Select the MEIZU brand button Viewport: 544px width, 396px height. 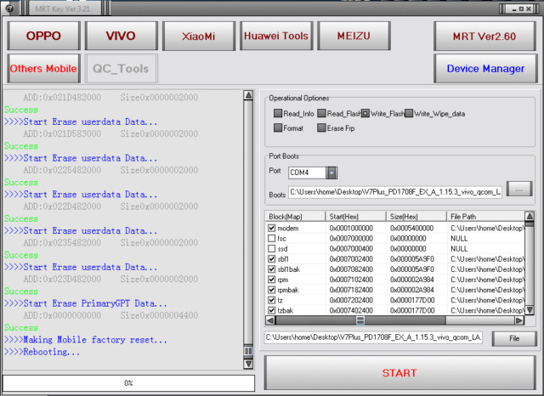(x=354, y=36)
